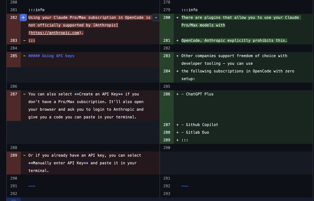The image size is (314, 201).
Task: Select the '- Gitlab Duo' added line
Action: pyautogui.click(x=195, y=132)
